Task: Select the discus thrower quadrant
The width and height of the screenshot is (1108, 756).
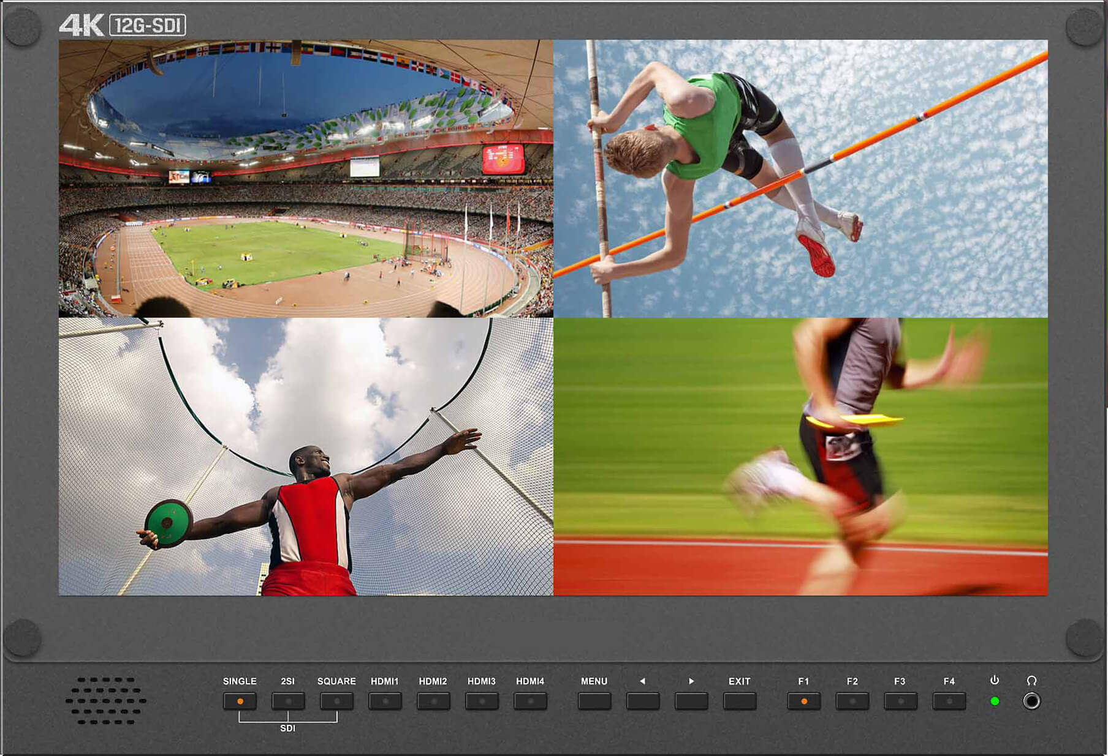Action: click(306, 456)
